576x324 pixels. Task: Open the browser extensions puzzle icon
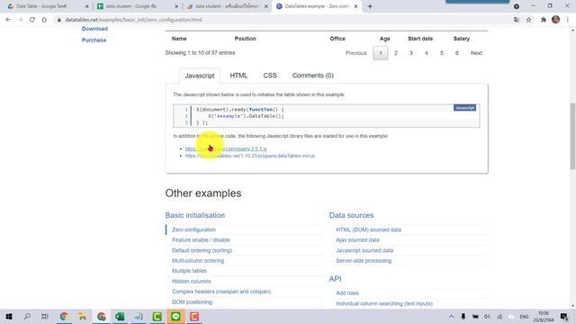[544, 20]
